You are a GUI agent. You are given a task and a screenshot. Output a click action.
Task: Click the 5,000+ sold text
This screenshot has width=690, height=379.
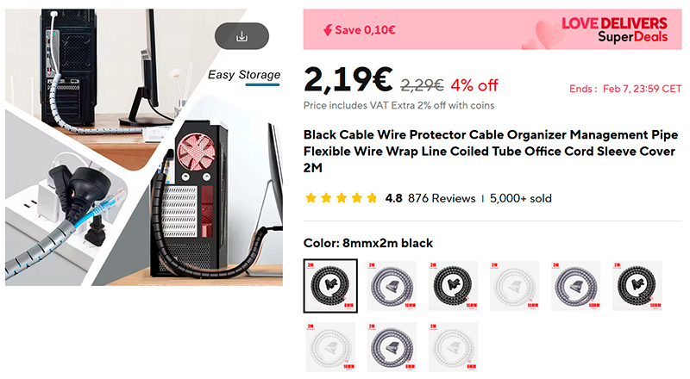coord(520,198)
